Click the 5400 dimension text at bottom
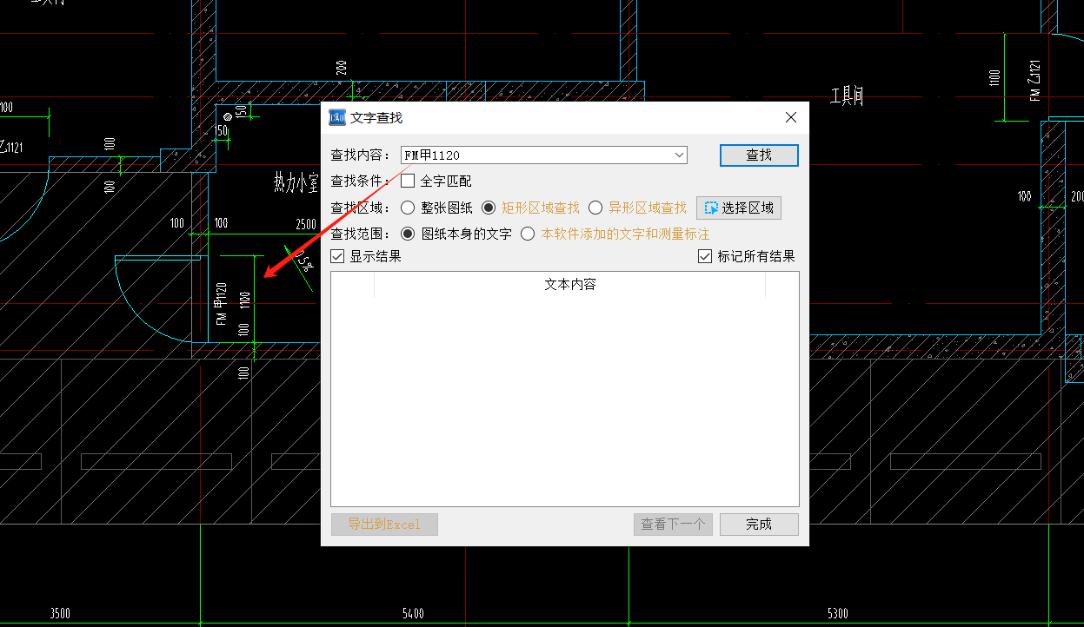1084x627 pixels. click(x=414, y=614)
